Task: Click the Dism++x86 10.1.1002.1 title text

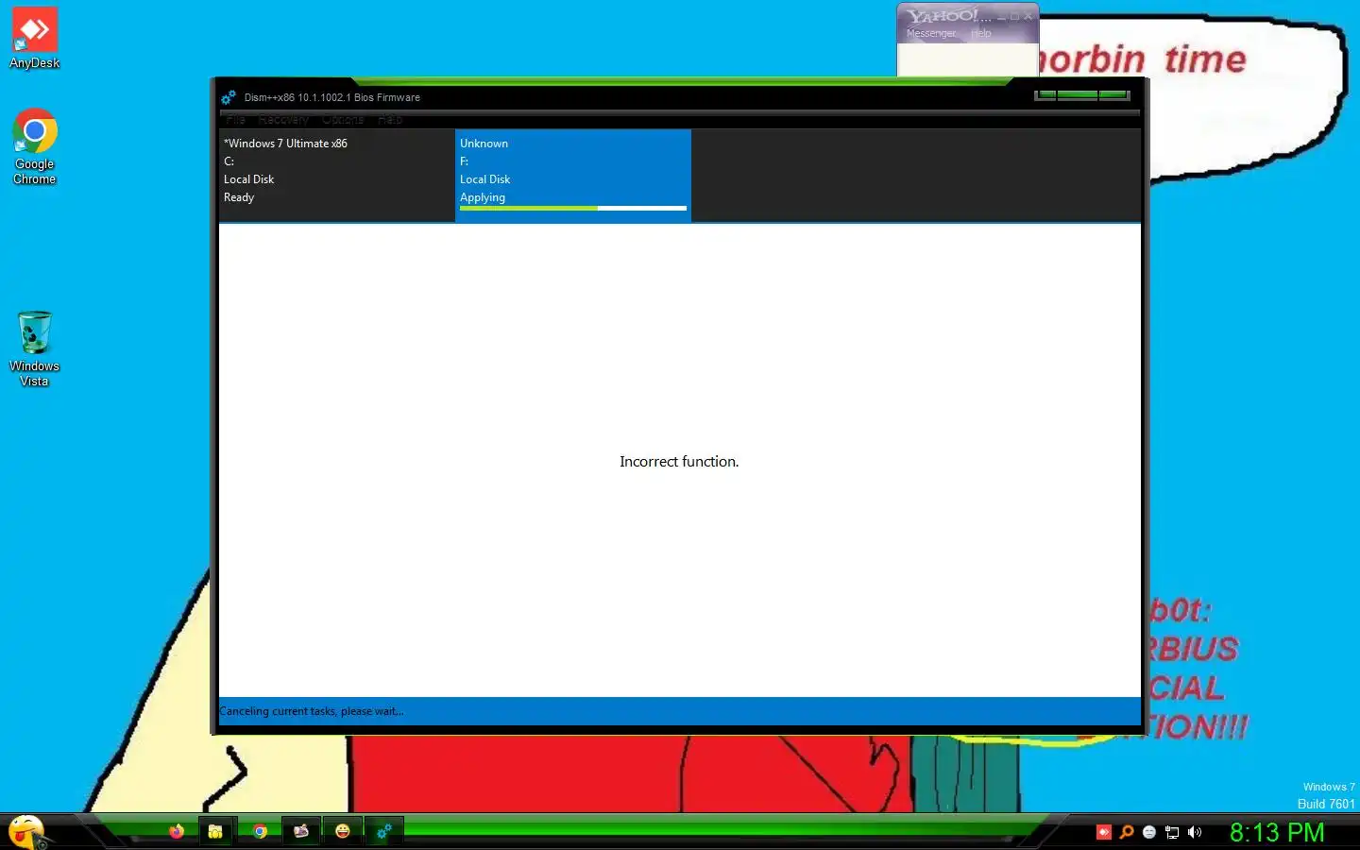Action: click(332, 97)
